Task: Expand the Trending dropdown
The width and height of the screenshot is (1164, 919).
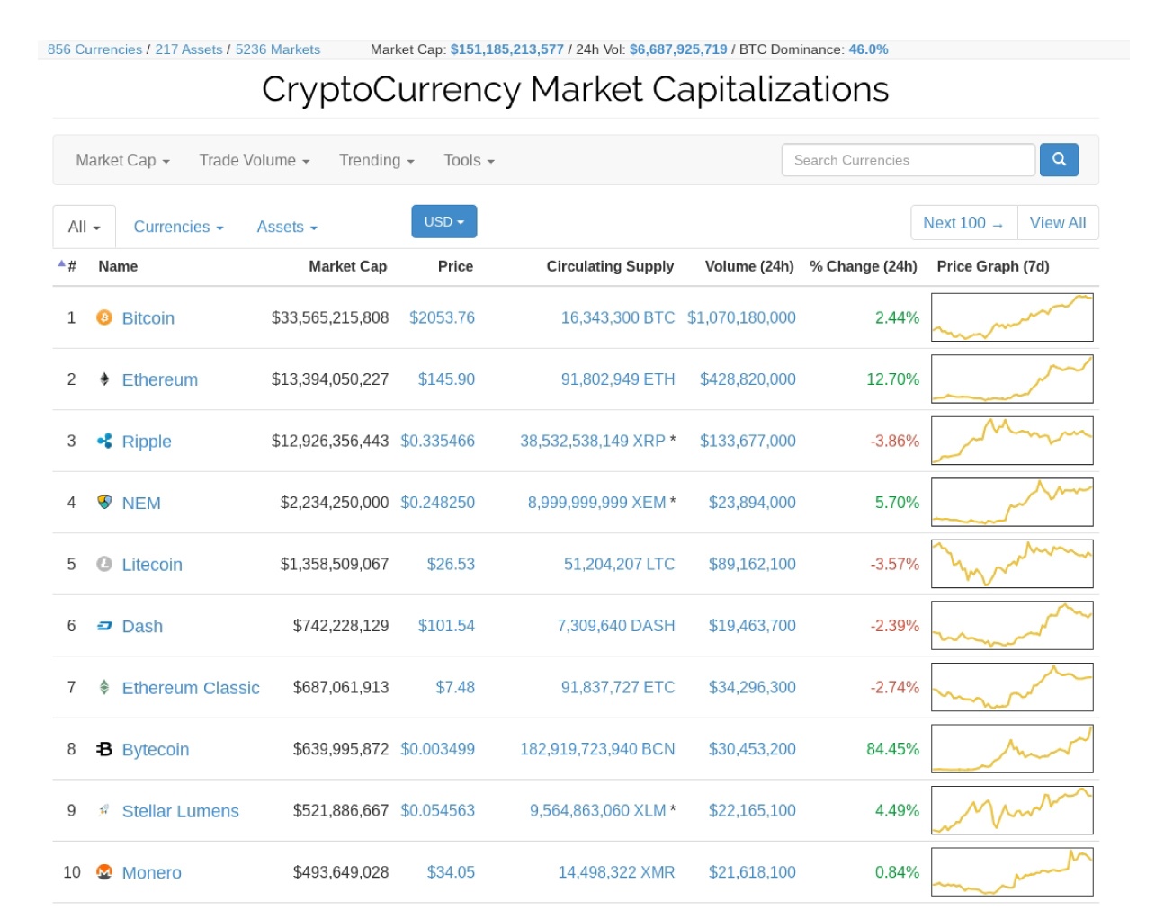Action: pos(377,160)
